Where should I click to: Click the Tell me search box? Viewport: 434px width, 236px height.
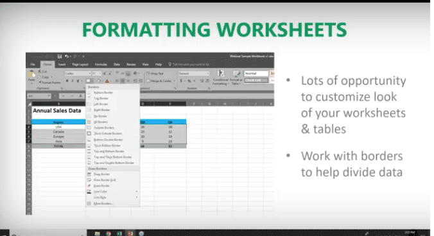tap(189, 64)
